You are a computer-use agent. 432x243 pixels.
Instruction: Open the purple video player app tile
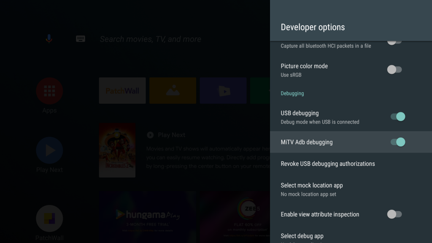click(x=223, y=91)
